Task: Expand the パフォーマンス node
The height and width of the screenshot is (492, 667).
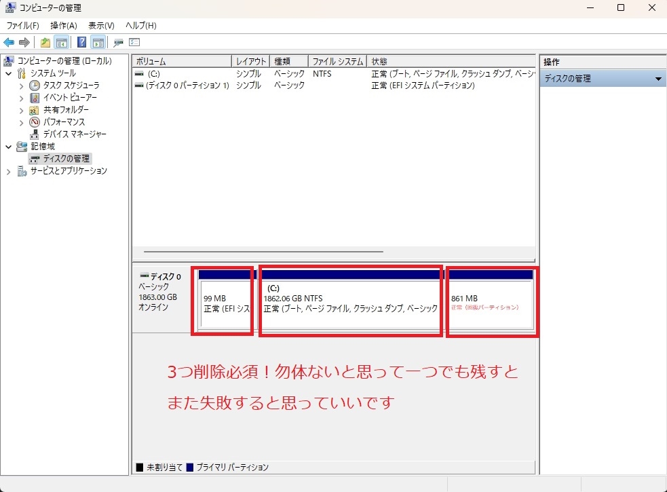Action: pyautogui.click(x=21, y=123)
